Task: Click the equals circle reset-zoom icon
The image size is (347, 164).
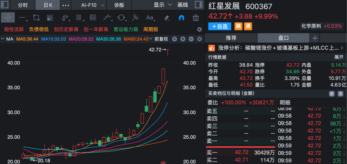Action: [174, 39]
